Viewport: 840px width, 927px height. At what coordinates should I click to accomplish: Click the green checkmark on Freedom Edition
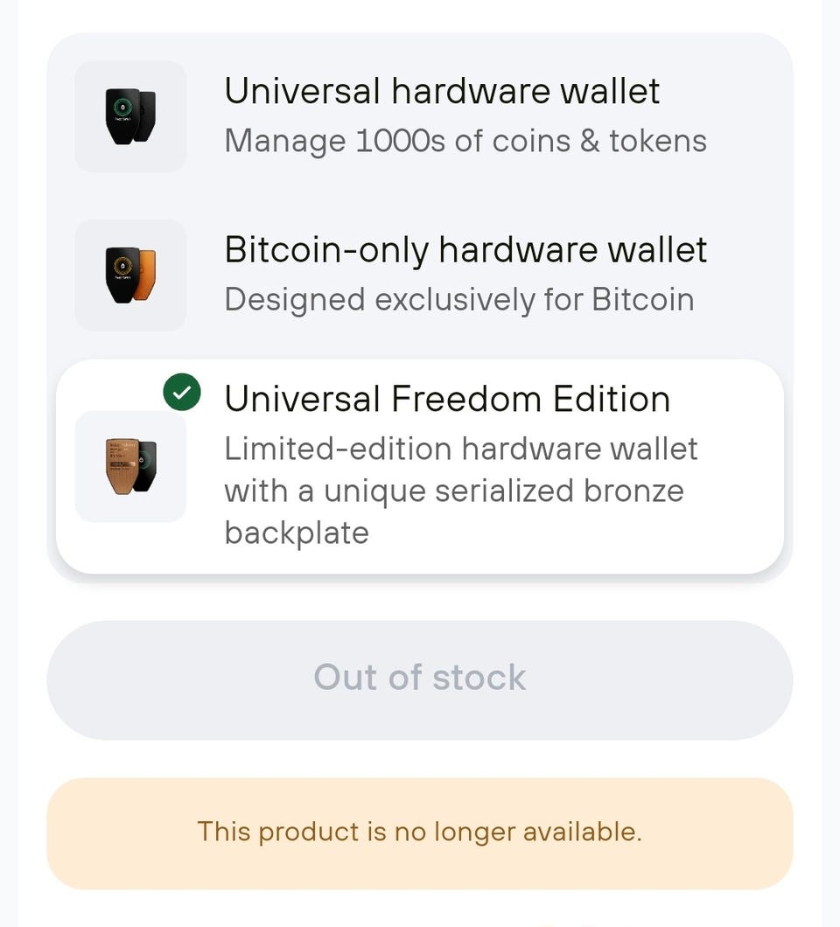(182, 394)
